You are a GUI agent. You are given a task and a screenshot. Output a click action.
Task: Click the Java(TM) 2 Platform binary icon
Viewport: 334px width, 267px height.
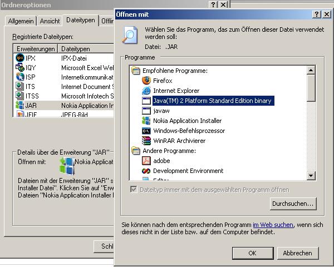[146, 101]
